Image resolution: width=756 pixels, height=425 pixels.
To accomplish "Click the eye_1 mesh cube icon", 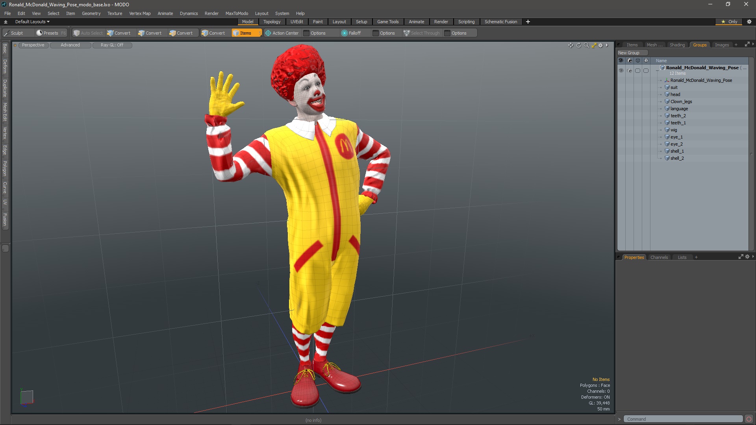I will [x=667, y=137].
